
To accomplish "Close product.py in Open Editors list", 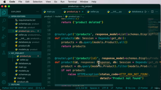I will click(x=13, y=31).
